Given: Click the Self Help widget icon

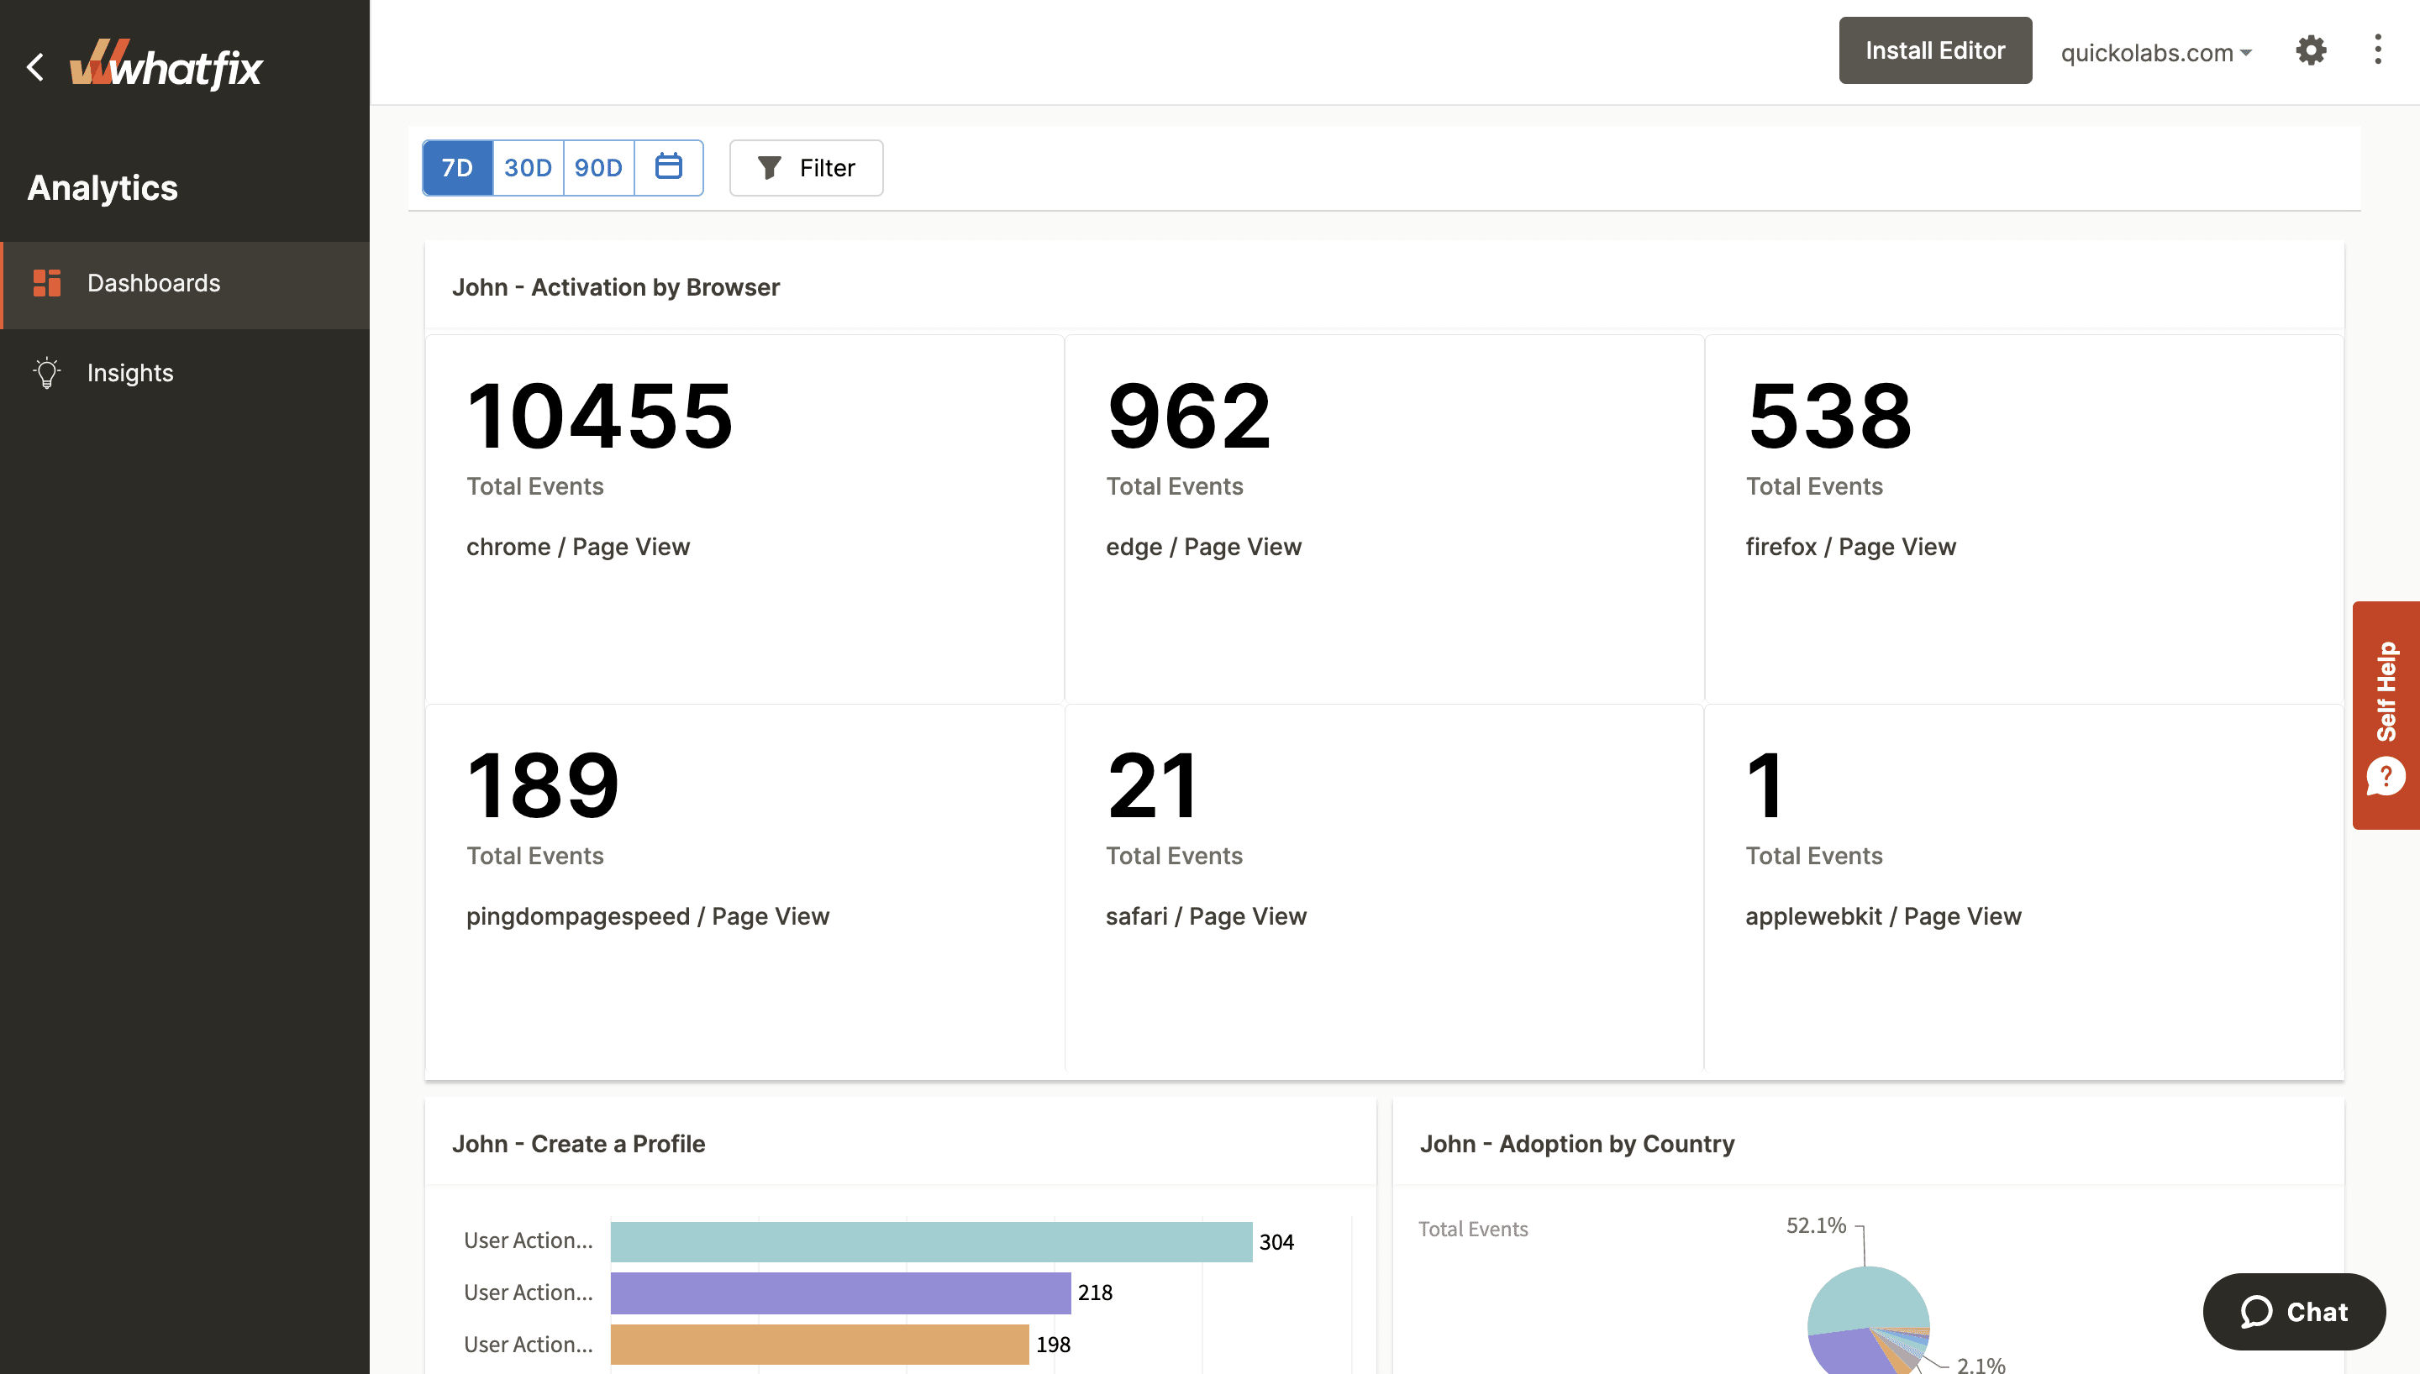Looking at the screenshot, I should [x=2385, y=776].
